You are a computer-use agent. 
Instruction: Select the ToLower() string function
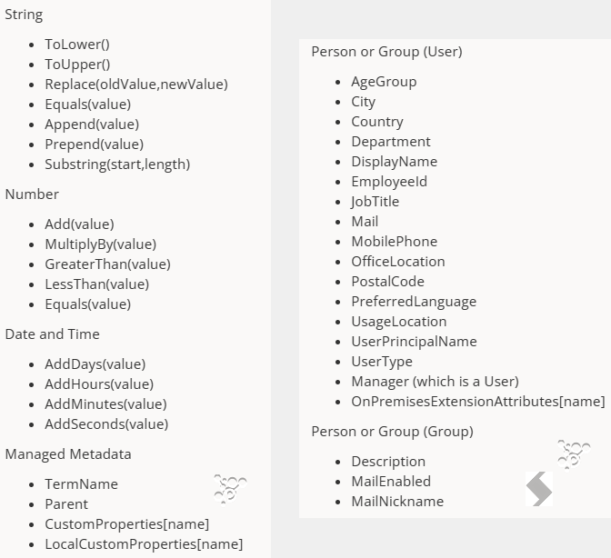77,45
